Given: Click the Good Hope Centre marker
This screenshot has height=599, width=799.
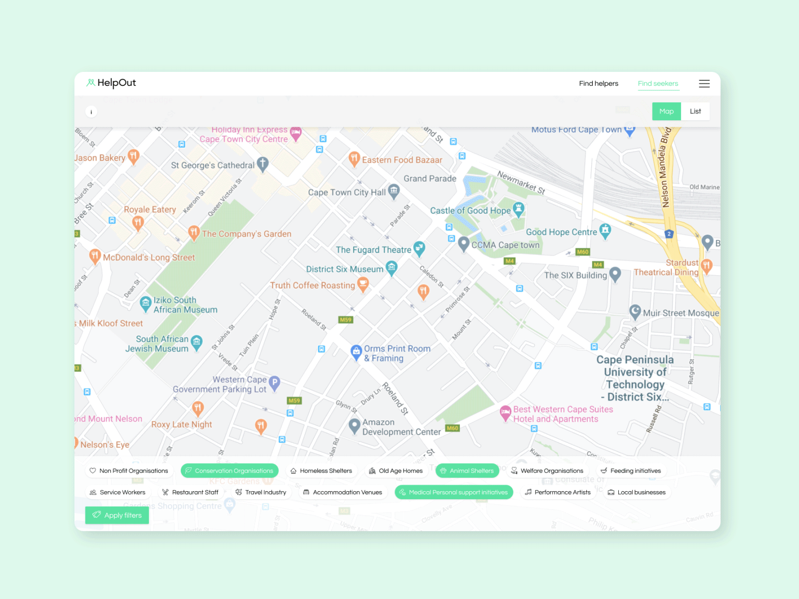Looking at the screenshot, I should [x=605, y=231].
